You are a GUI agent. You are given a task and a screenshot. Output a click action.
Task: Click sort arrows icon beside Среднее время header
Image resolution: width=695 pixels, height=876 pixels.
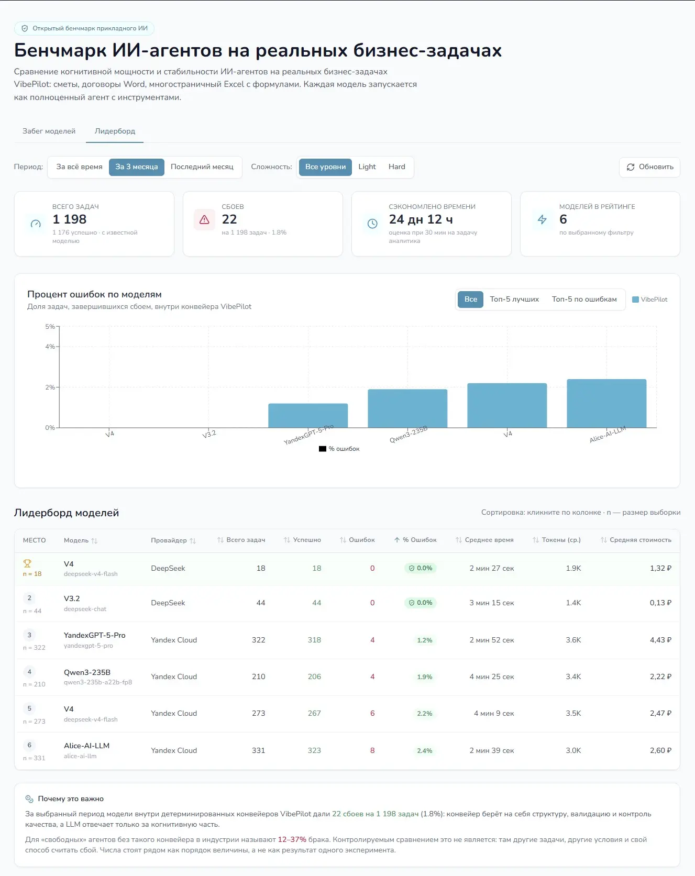[x=459, y=540]
